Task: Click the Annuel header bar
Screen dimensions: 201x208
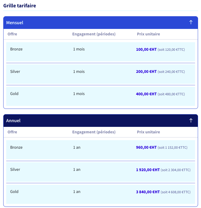Action: coord(101,120)
